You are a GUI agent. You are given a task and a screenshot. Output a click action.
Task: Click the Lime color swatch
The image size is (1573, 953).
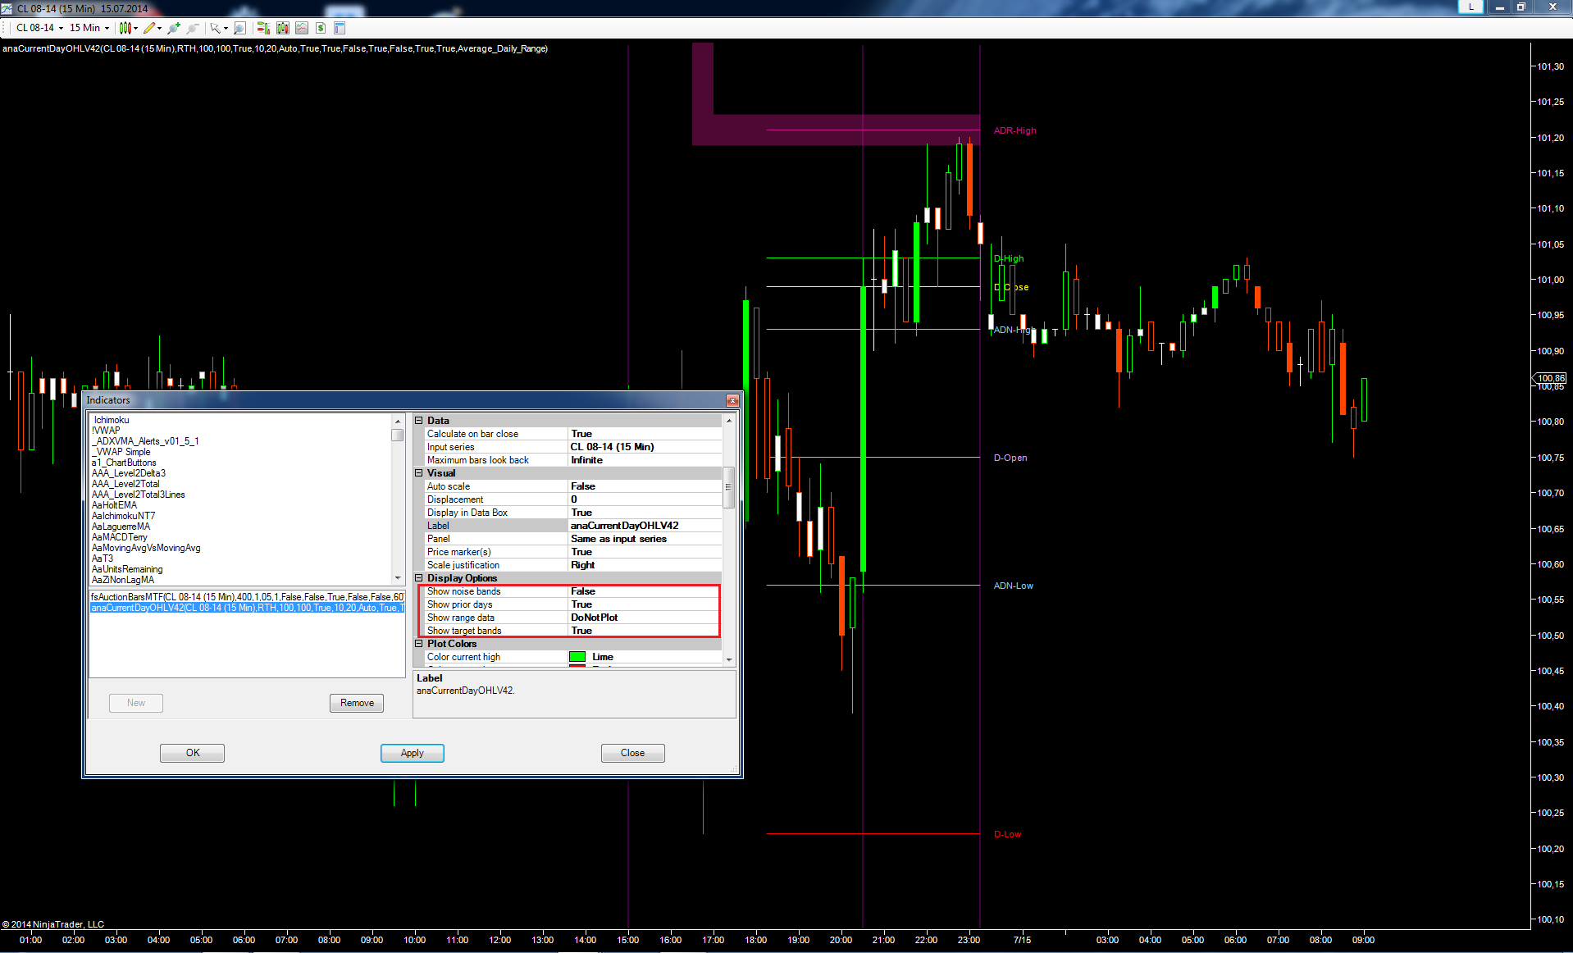(x=577, y=657)
